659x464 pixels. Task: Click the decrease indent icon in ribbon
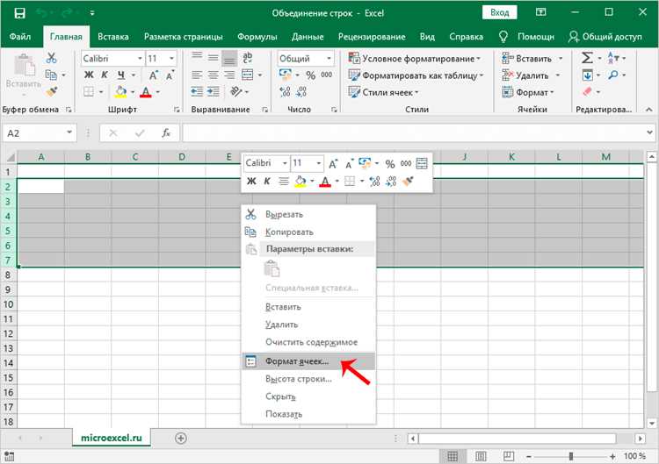tap(197, 91)
